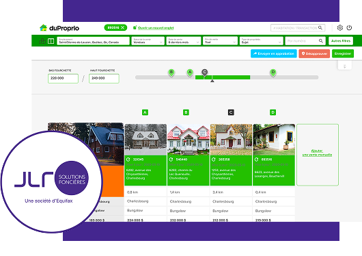Click the black triangle marker under the range bar
The height and width of the screenshot is (256, 362).
pyautogui.click(x=212, y=81)
